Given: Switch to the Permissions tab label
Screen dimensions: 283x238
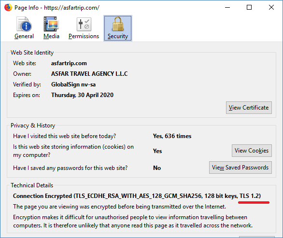Looking at the screenshot, I should pyautogui.click(x=84, y=36).
